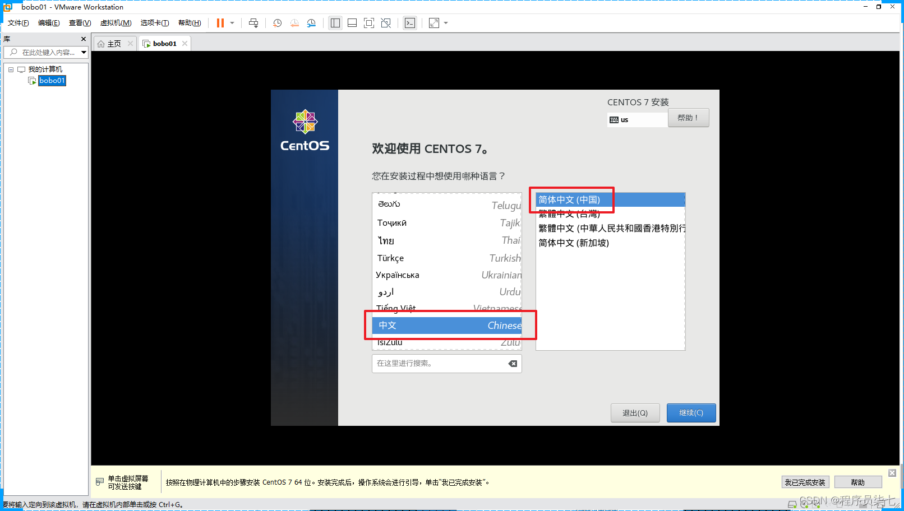This screenshot has width=904, height=511.
Task: Click the 退出(Q) button
Action: [x=635, y=413]
